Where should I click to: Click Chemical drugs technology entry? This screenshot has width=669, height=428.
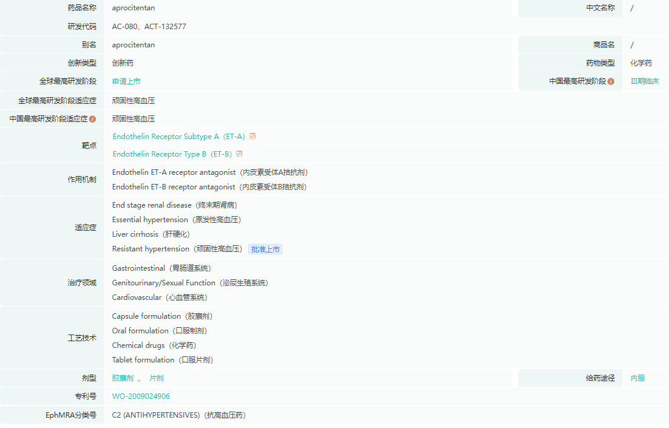154,345
